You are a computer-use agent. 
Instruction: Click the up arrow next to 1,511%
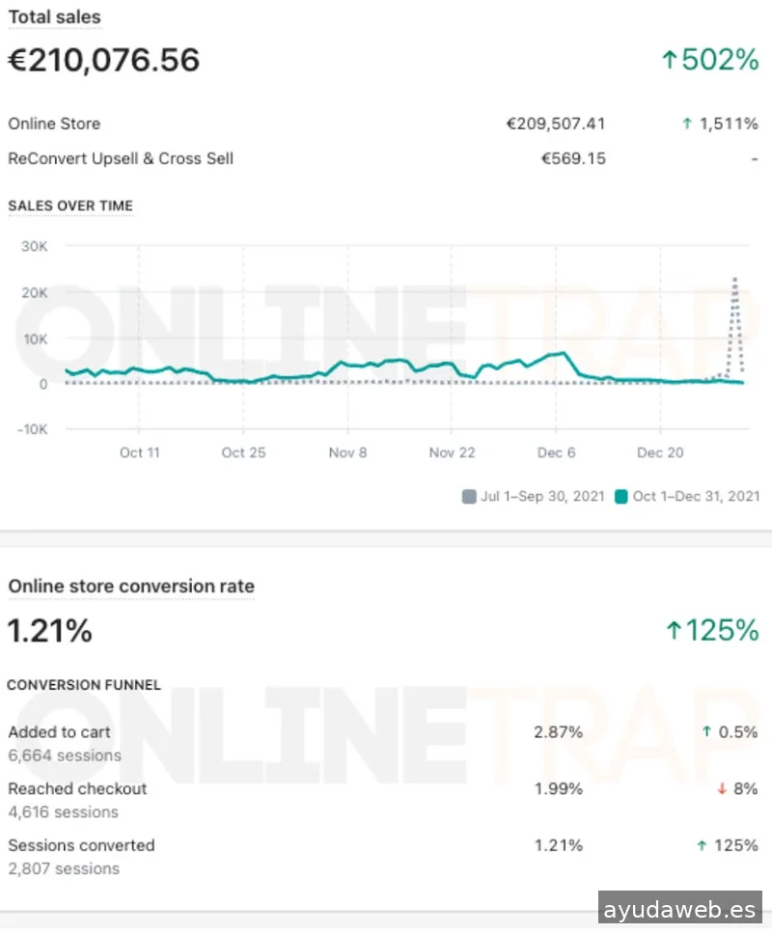(685, 123)
